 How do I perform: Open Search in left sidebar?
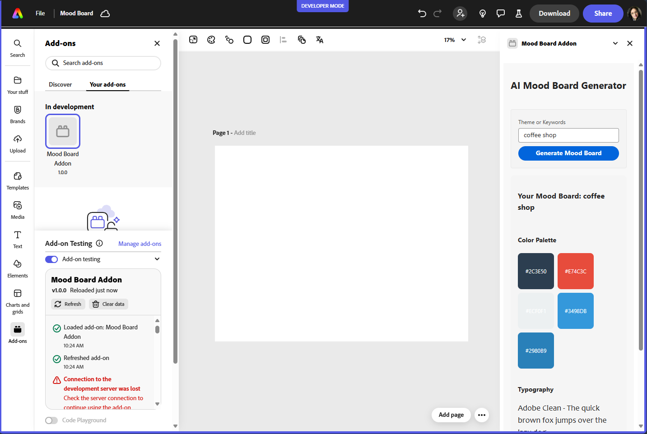coord(18,48)
